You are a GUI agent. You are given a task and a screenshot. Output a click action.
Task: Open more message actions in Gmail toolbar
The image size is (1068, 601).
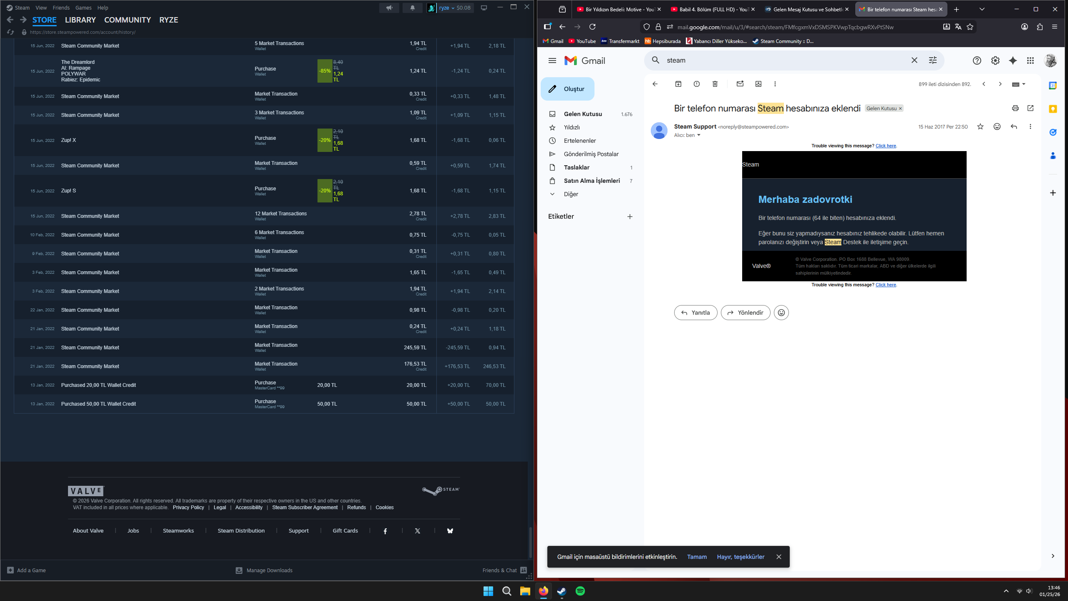(775, 84)
